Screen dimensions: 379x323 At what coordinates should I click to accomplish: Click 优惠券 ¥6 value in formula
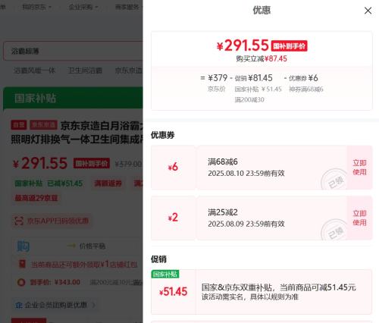[x=303, y=78]
